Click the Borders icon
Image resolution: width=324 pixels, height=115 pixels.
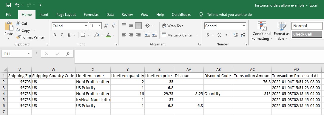83,35
